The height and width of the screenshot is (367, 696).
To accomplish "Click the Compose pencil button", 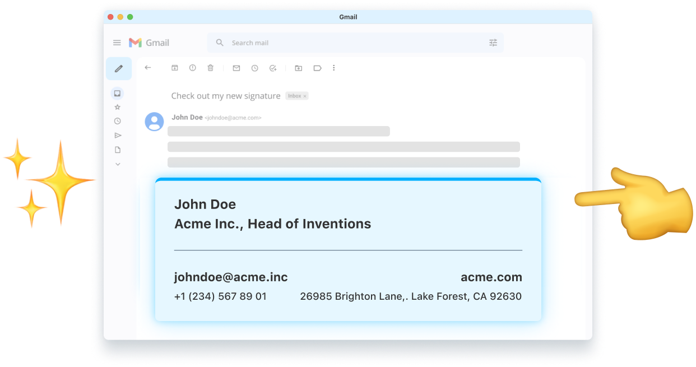I will click(x=119, y=68).
